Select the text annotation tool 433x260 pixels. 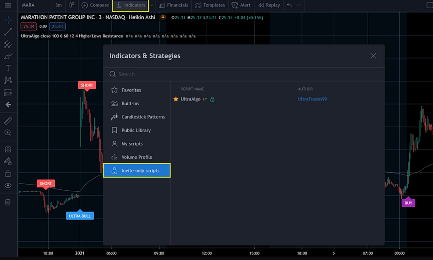tap(8, 68)
